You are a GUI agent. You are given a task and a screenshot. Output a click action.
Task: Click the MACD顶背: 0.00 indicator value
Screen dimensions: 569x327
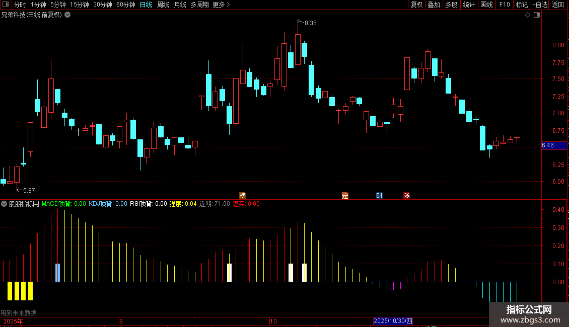[x=64, y=204]
